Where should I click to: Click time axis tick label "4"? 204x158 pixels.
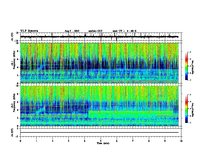[85, 141]
